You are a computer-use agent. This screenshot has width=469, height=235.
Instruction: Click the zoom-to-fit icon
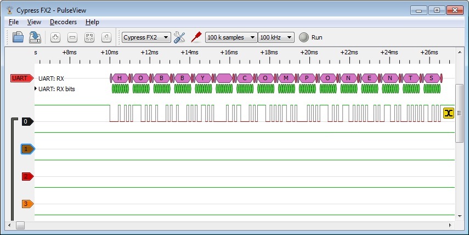tap(89, 37)
